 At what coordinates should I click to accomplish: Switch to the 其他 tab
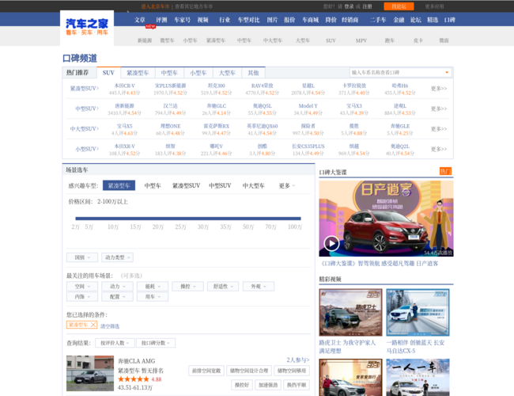tap(253, 73)
